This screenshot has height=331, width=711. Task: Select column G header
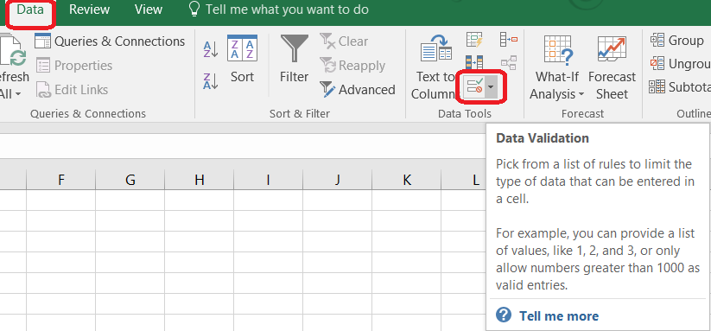130,180
